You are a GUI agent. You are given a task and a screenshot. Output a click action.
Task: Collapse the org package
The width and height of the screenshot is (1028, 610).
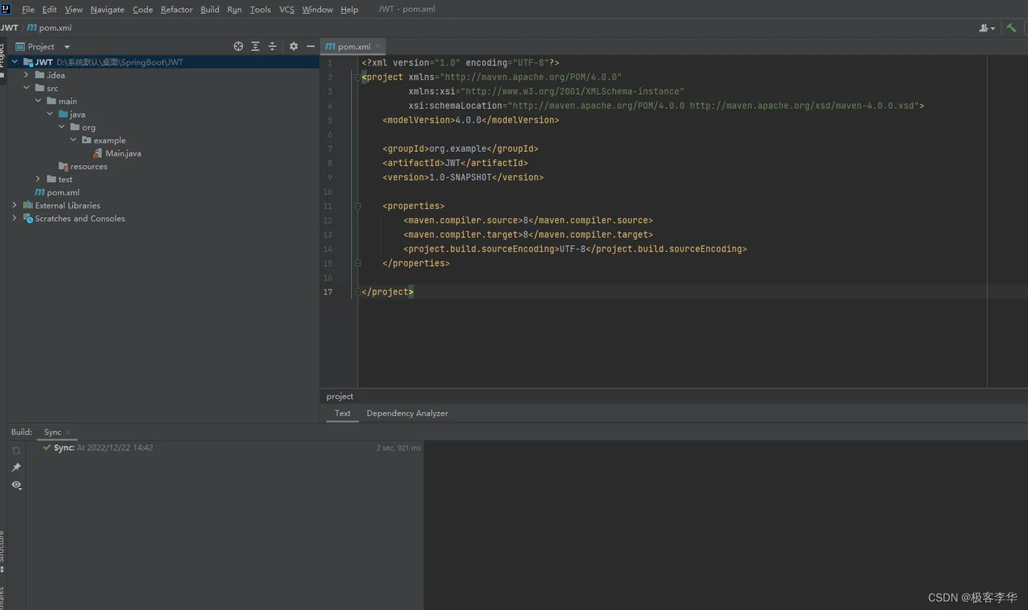coord(62,127)
